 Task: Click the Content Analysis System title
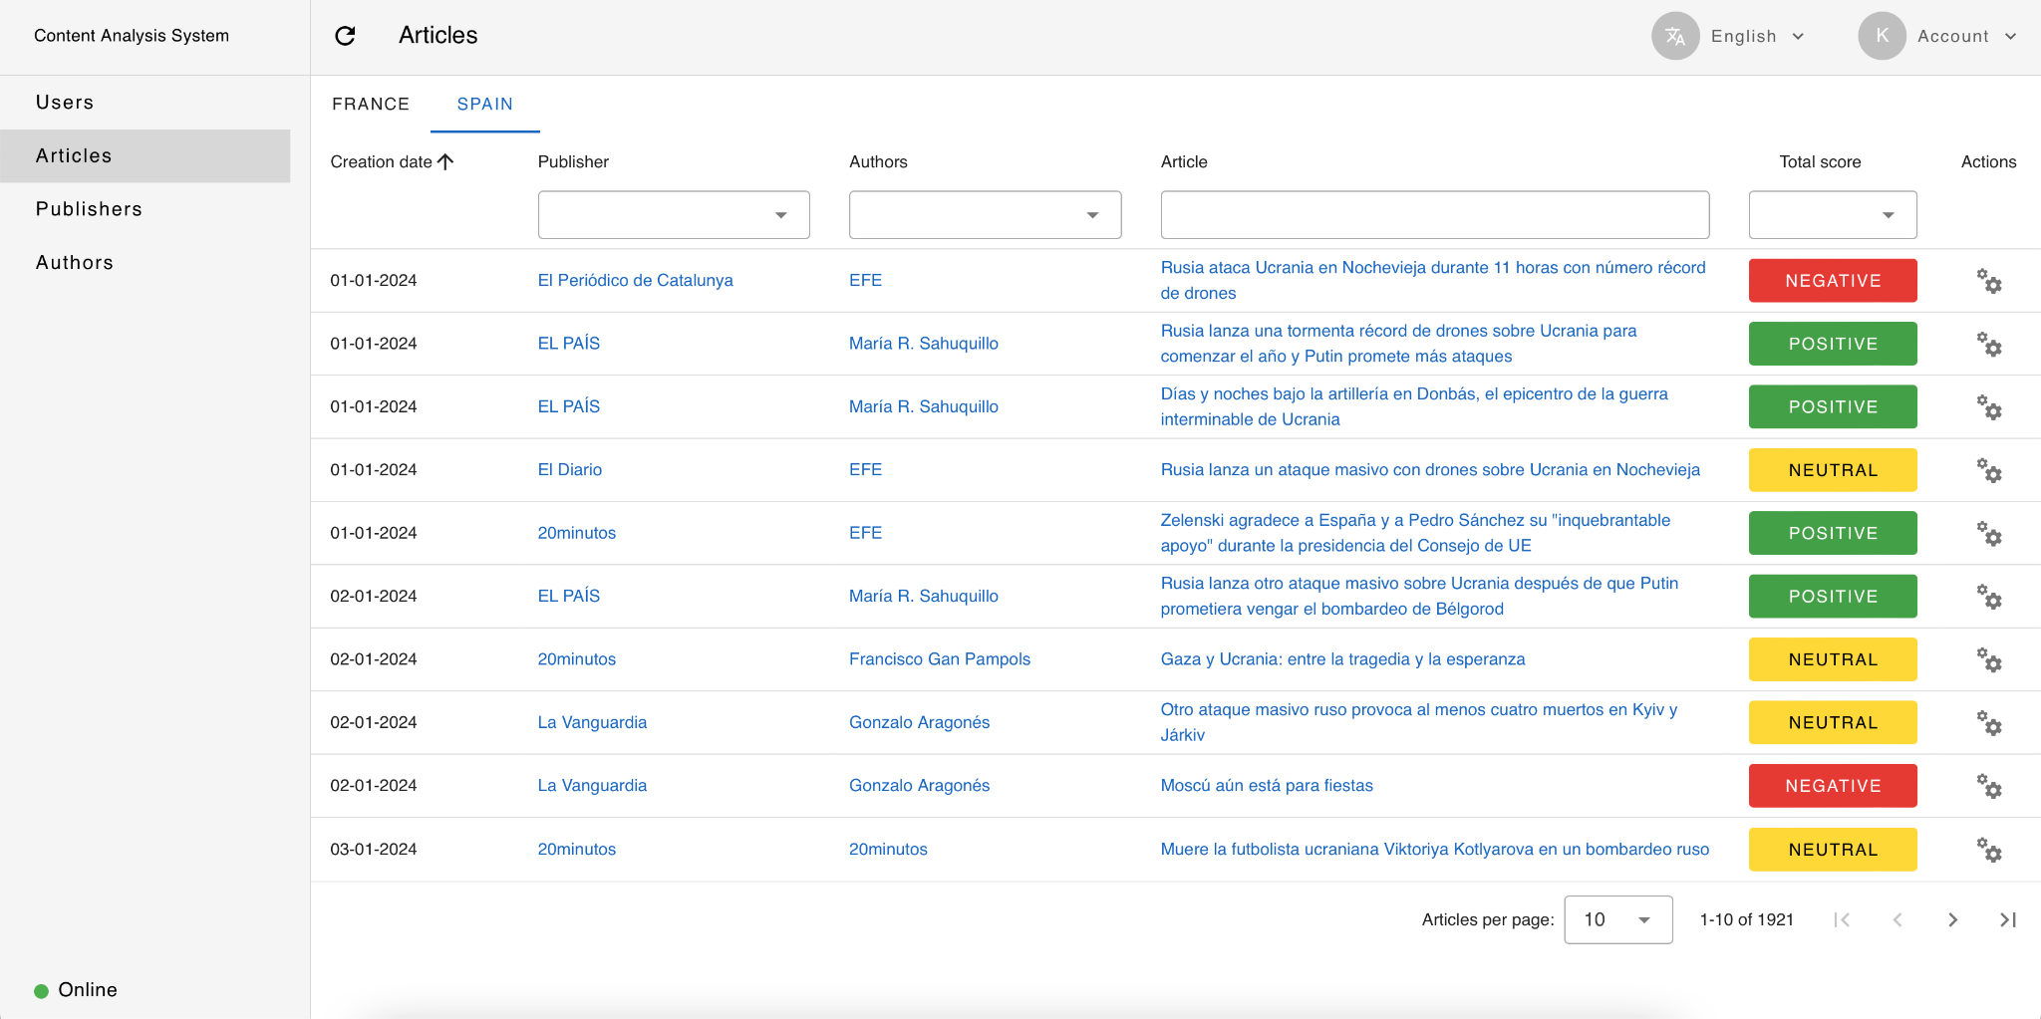tap(132, 36)
